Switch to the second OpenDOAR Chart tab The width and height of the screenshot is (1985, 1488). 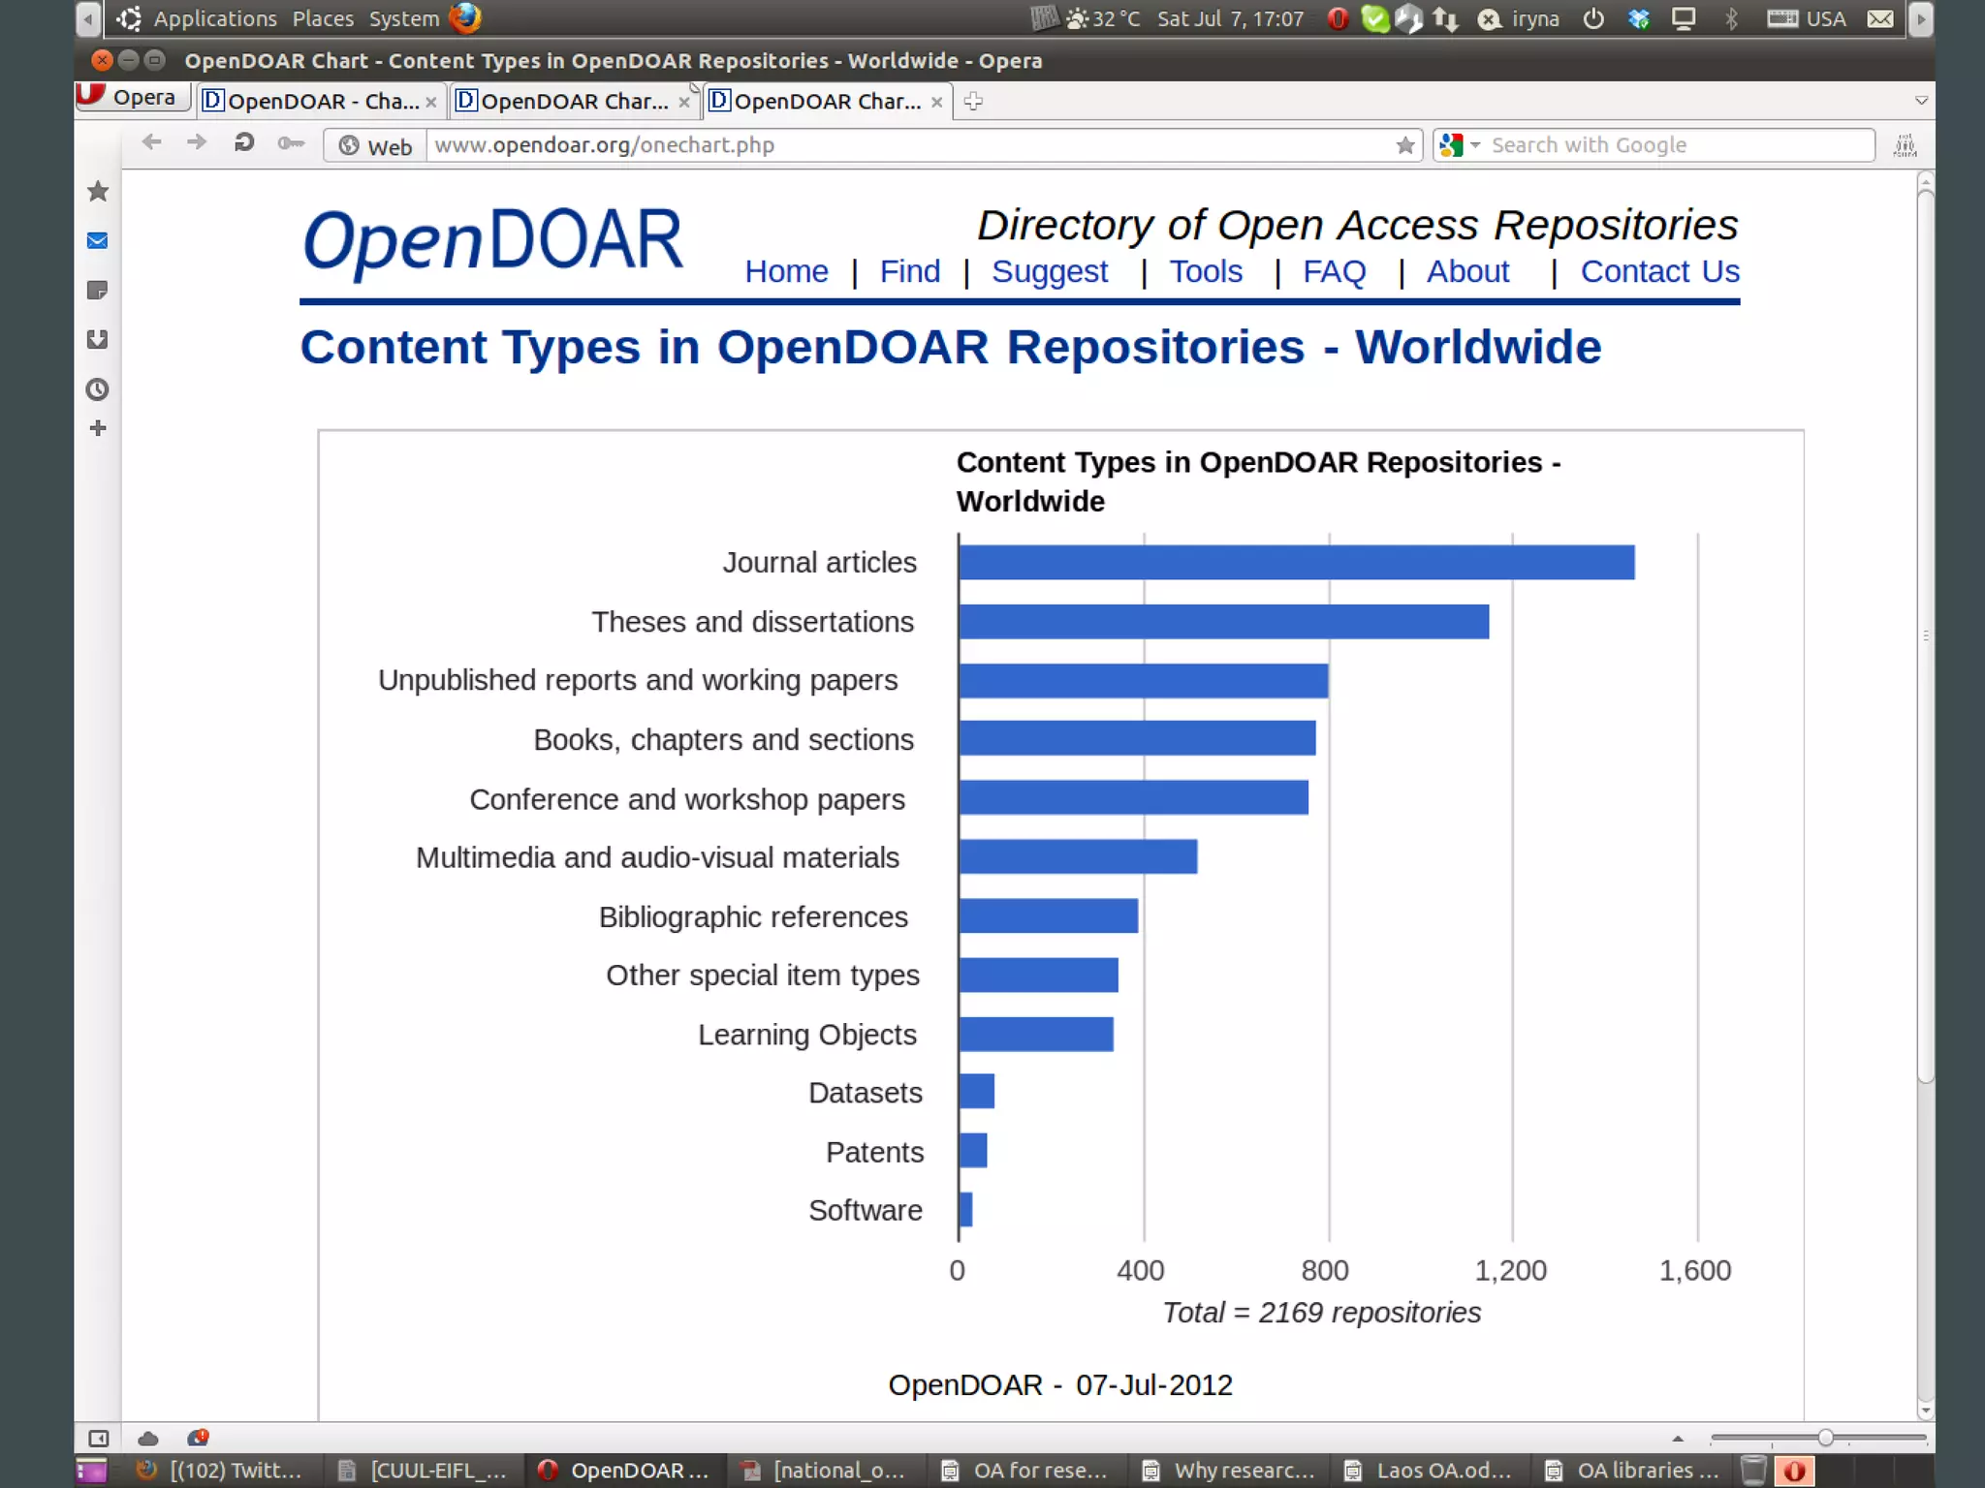click(574, 102)
